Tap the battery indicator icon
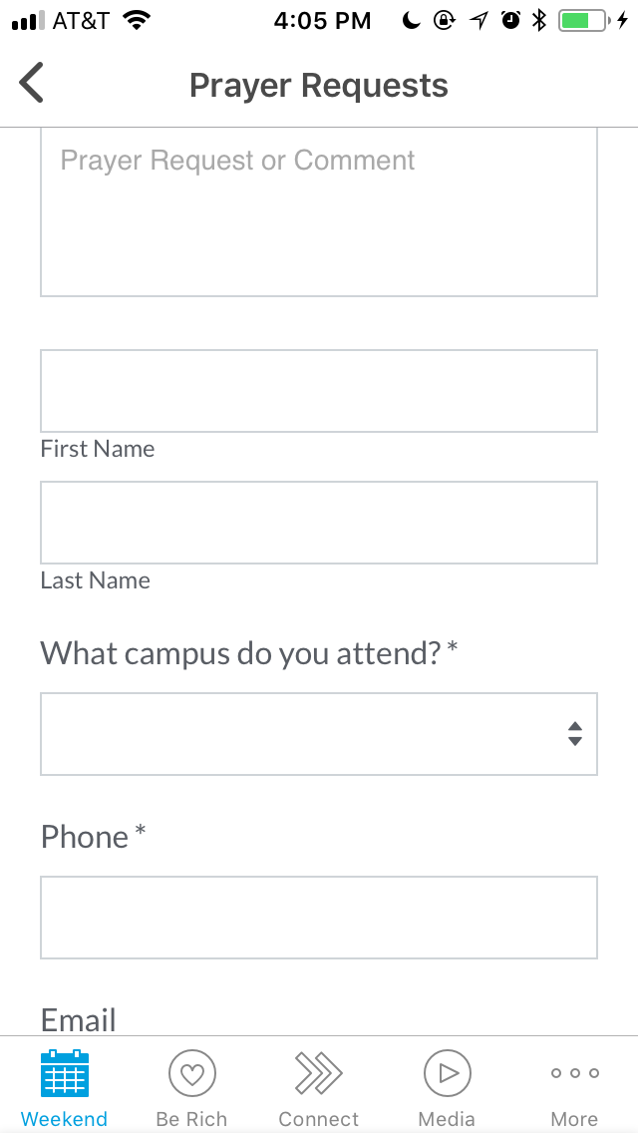This screenshot has height=1133, width=638. 584,21
